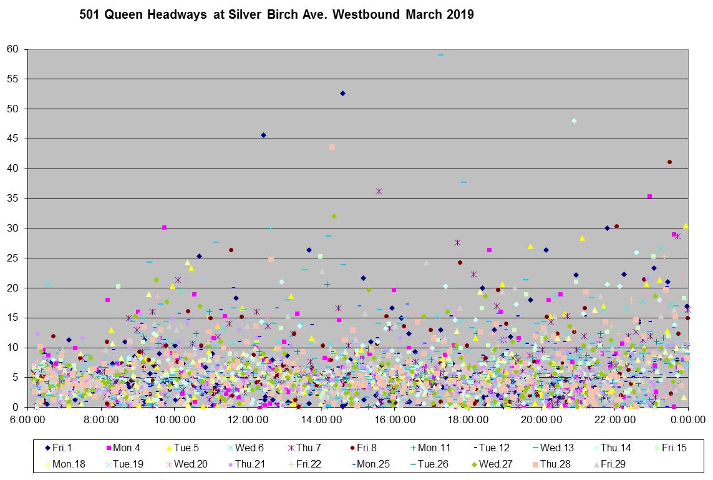Viewport: 713px width, 480px height.
Task: Click the Fri.1 legend diamond marker
Action: [x=48, y=448]
